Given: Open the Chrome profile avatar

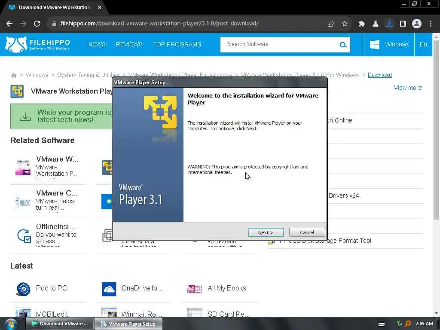Looking at the screenshot, I should (417, 24).
